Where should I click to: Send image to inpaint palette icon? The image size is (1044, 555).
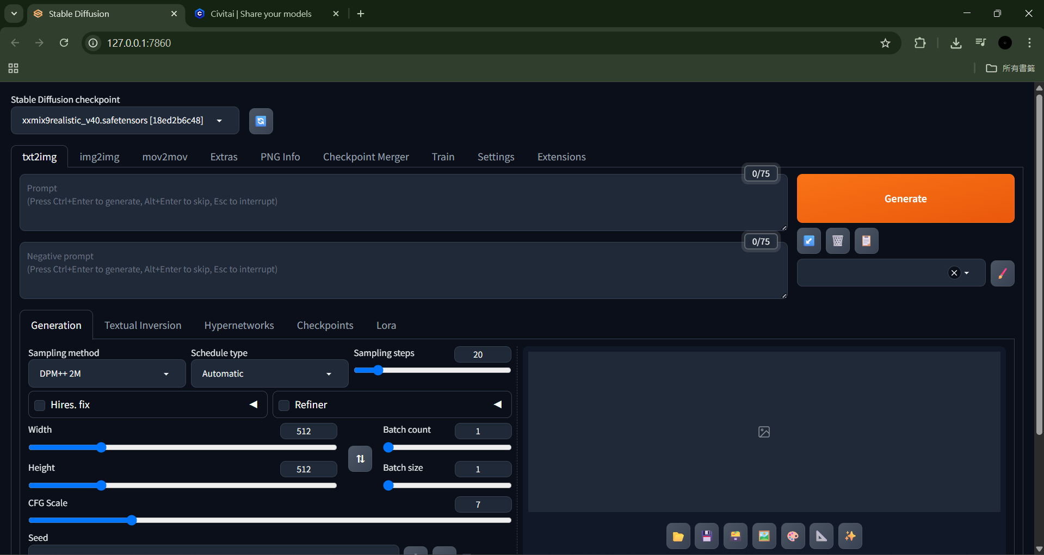[793, 537]
